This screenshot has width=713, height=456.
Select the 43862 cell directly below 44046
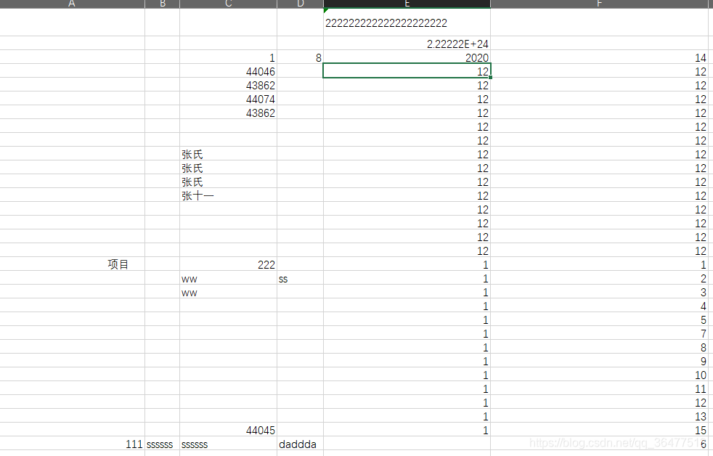tap(228, 85)
